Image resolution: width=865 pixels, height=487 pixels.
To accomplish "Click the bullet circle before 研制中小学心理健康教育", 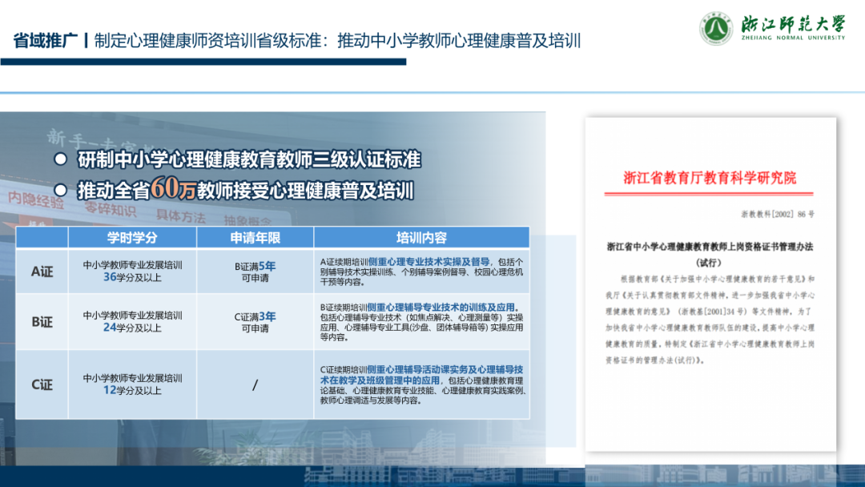I will point(60,159).
